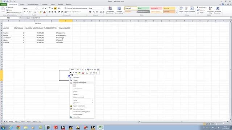The width and height of the screenshot is (232, 130).
Task: Choose Hiperlink in the context menu
Action: [x=76, y=117]
